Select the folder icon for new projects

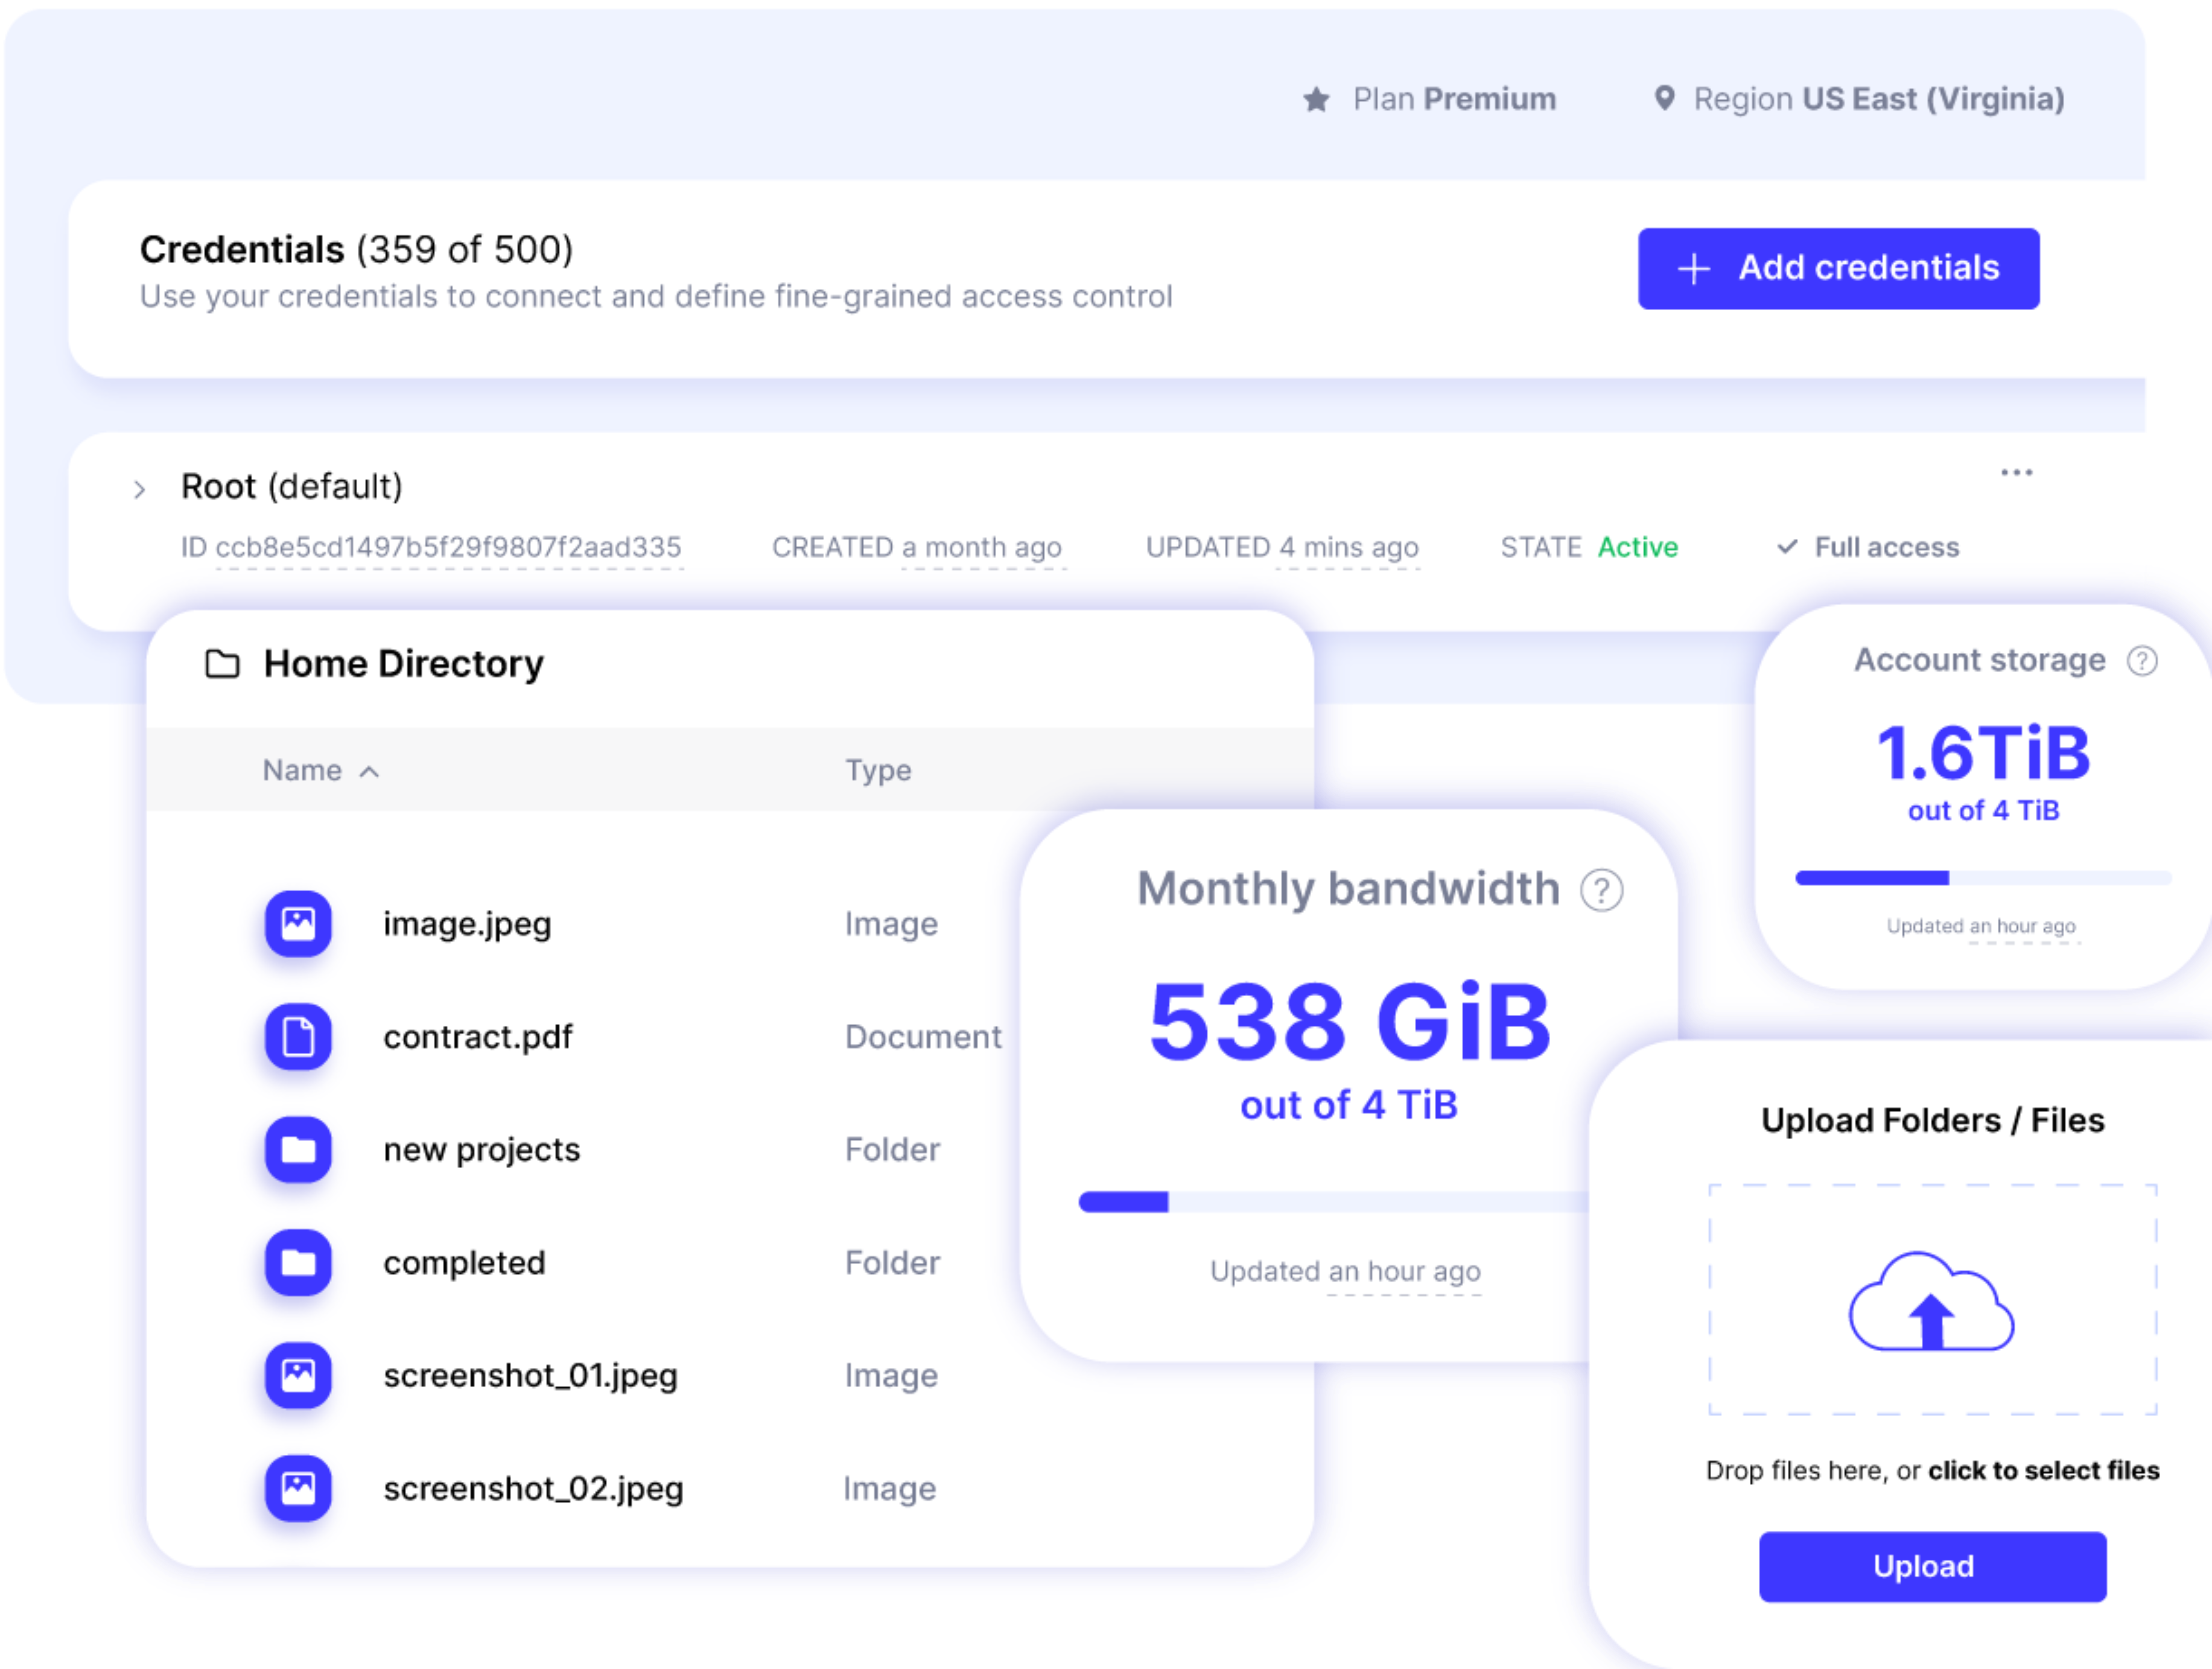[297, 1150]
